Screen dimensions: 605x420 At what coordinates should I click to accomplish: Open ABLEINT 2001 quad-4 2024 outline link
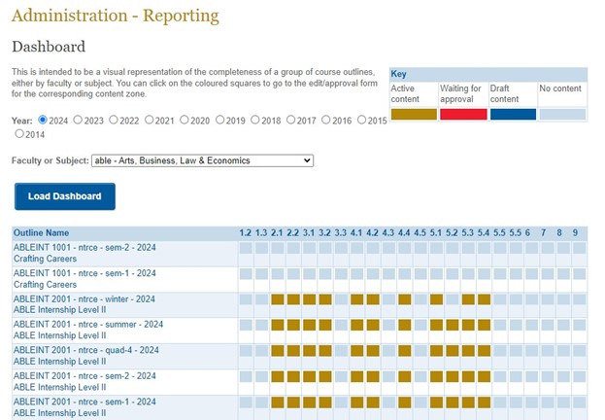coord(85,350)
